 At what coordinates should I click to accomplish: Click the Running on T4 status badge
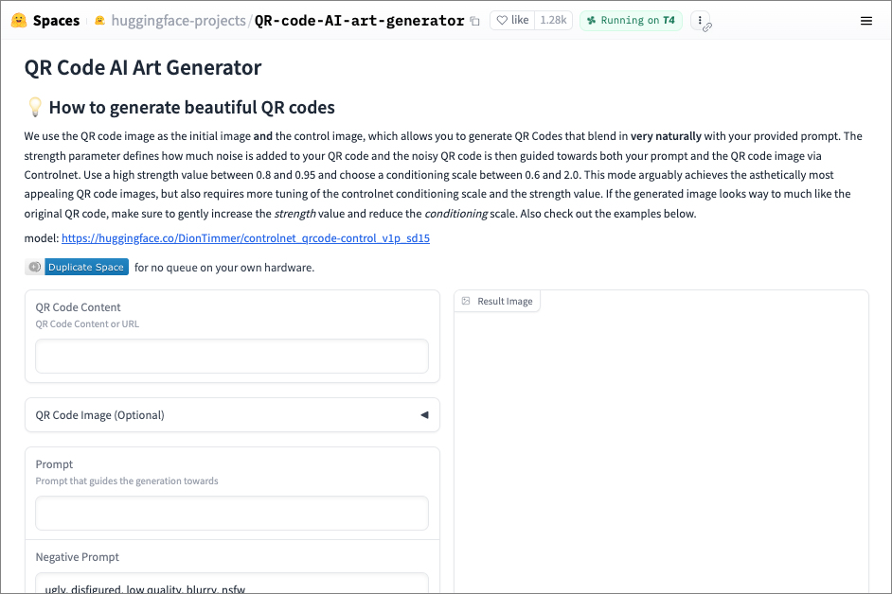click(x=631, y=20)
